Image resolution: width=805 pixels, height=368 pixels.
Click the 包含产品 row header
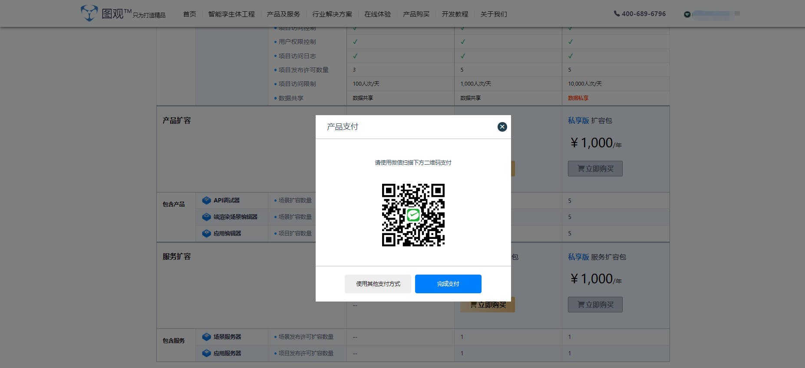(174, 204)
